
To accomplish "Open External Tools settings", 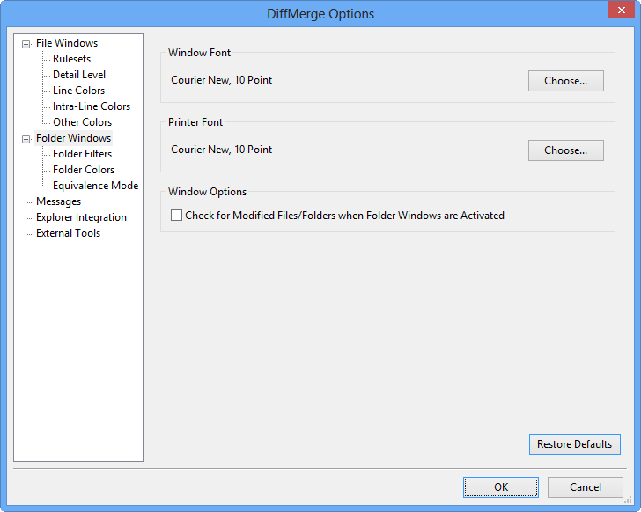I will click(x=68, y=233).
